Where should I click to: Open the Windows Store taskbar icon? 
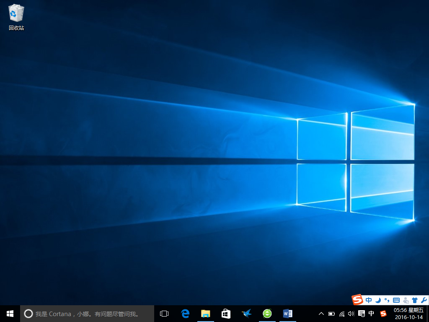coord(226,314)
